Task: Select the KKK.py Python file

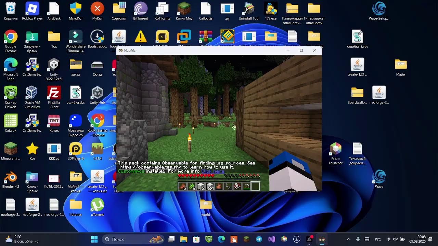Action: (54, 151)
